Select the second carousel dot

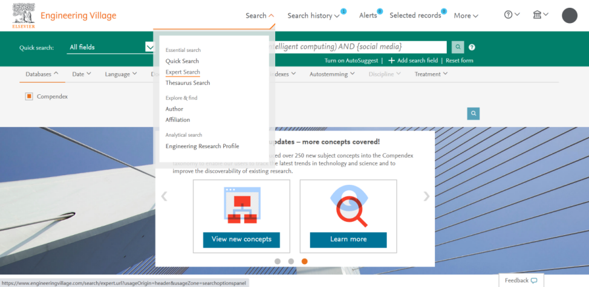tap(291, 262)
